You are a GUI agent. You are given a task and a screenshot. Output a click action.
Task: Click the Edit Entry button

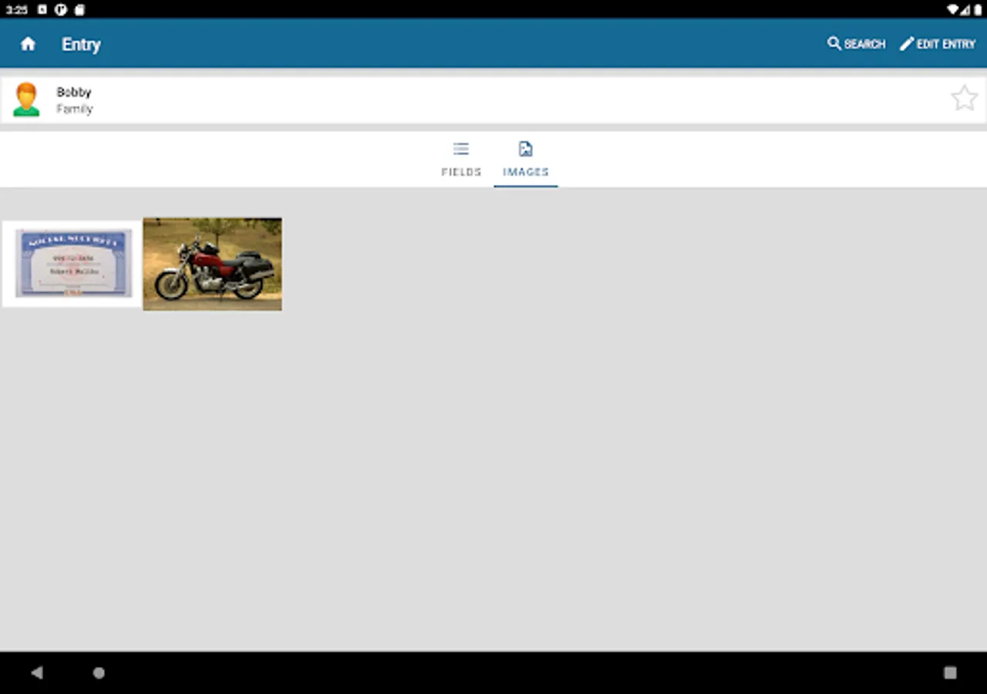(938, 44)
